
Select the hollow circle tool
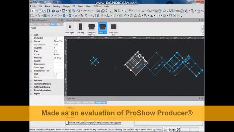point(58,15)
